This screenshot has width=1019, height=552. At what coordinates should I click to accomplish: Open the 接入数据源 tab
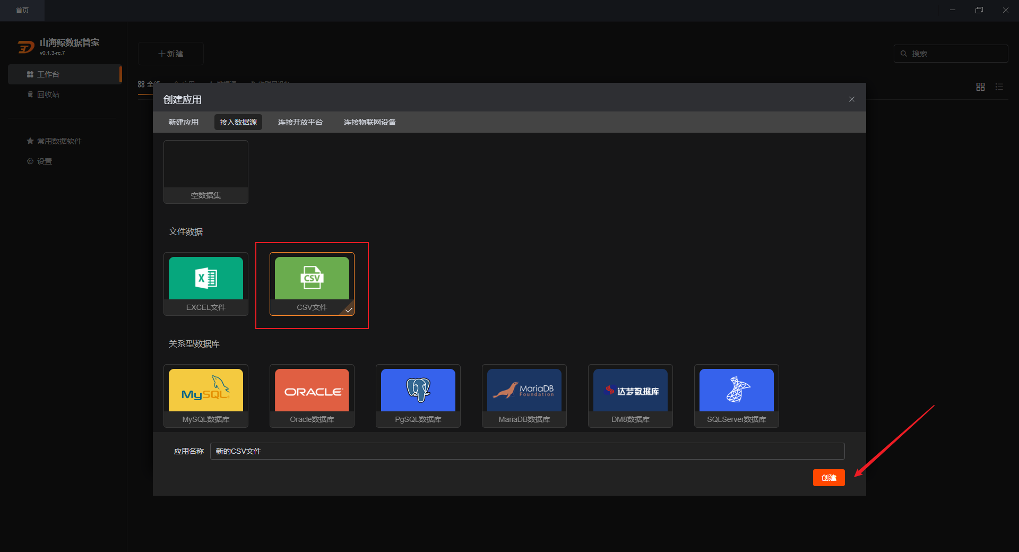point(238,122)
